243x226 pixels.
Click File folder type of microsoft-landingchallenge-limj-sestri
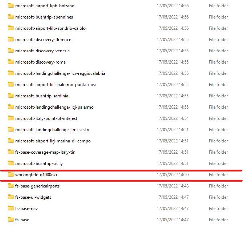[x=218, y=130]
